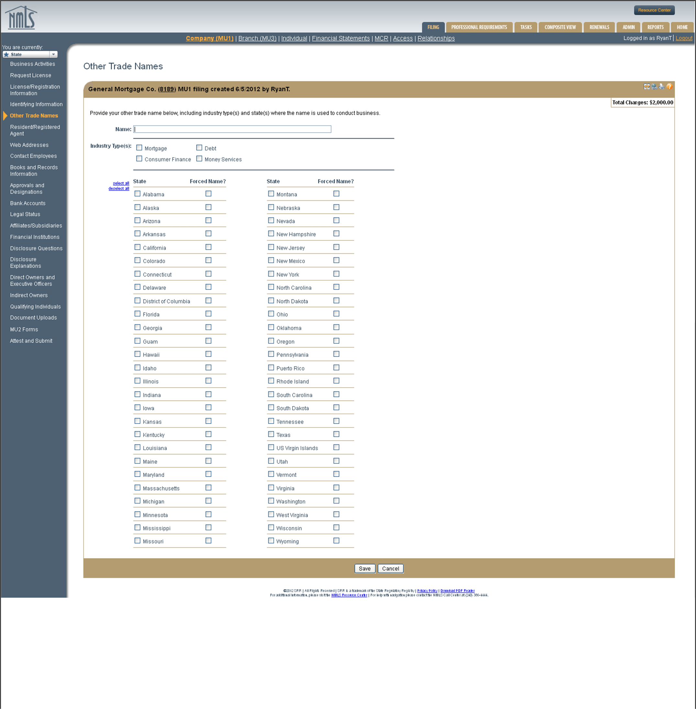The width and height of the screenshot is (696, 709).
Task: Check Forced Name for New York
Action: pyautogui.click(x=336, y=273)
